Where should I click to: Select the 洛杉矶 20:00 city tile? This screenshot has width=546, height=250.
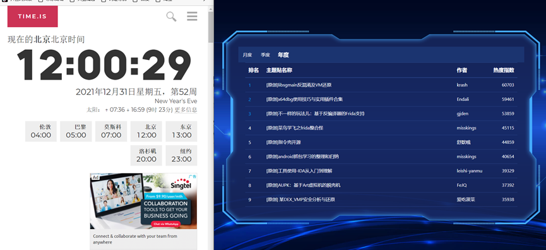(146, 156)
